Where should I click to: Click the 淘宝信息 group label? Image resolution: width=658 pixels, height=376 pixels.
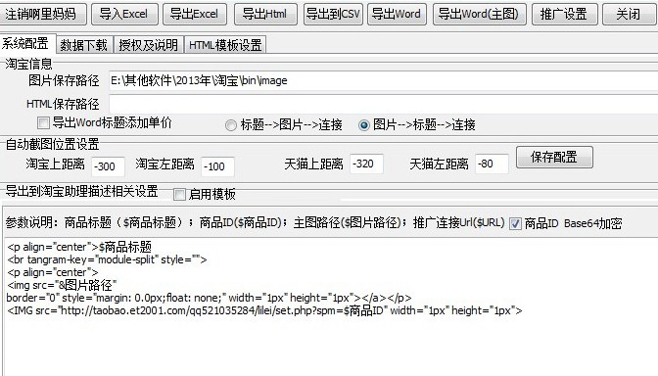[29, 64]
